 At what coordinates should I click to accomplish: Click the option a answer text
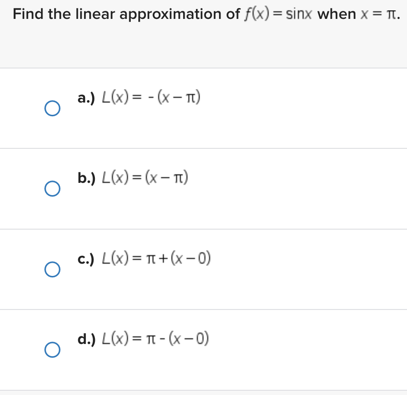coord(151,97)
